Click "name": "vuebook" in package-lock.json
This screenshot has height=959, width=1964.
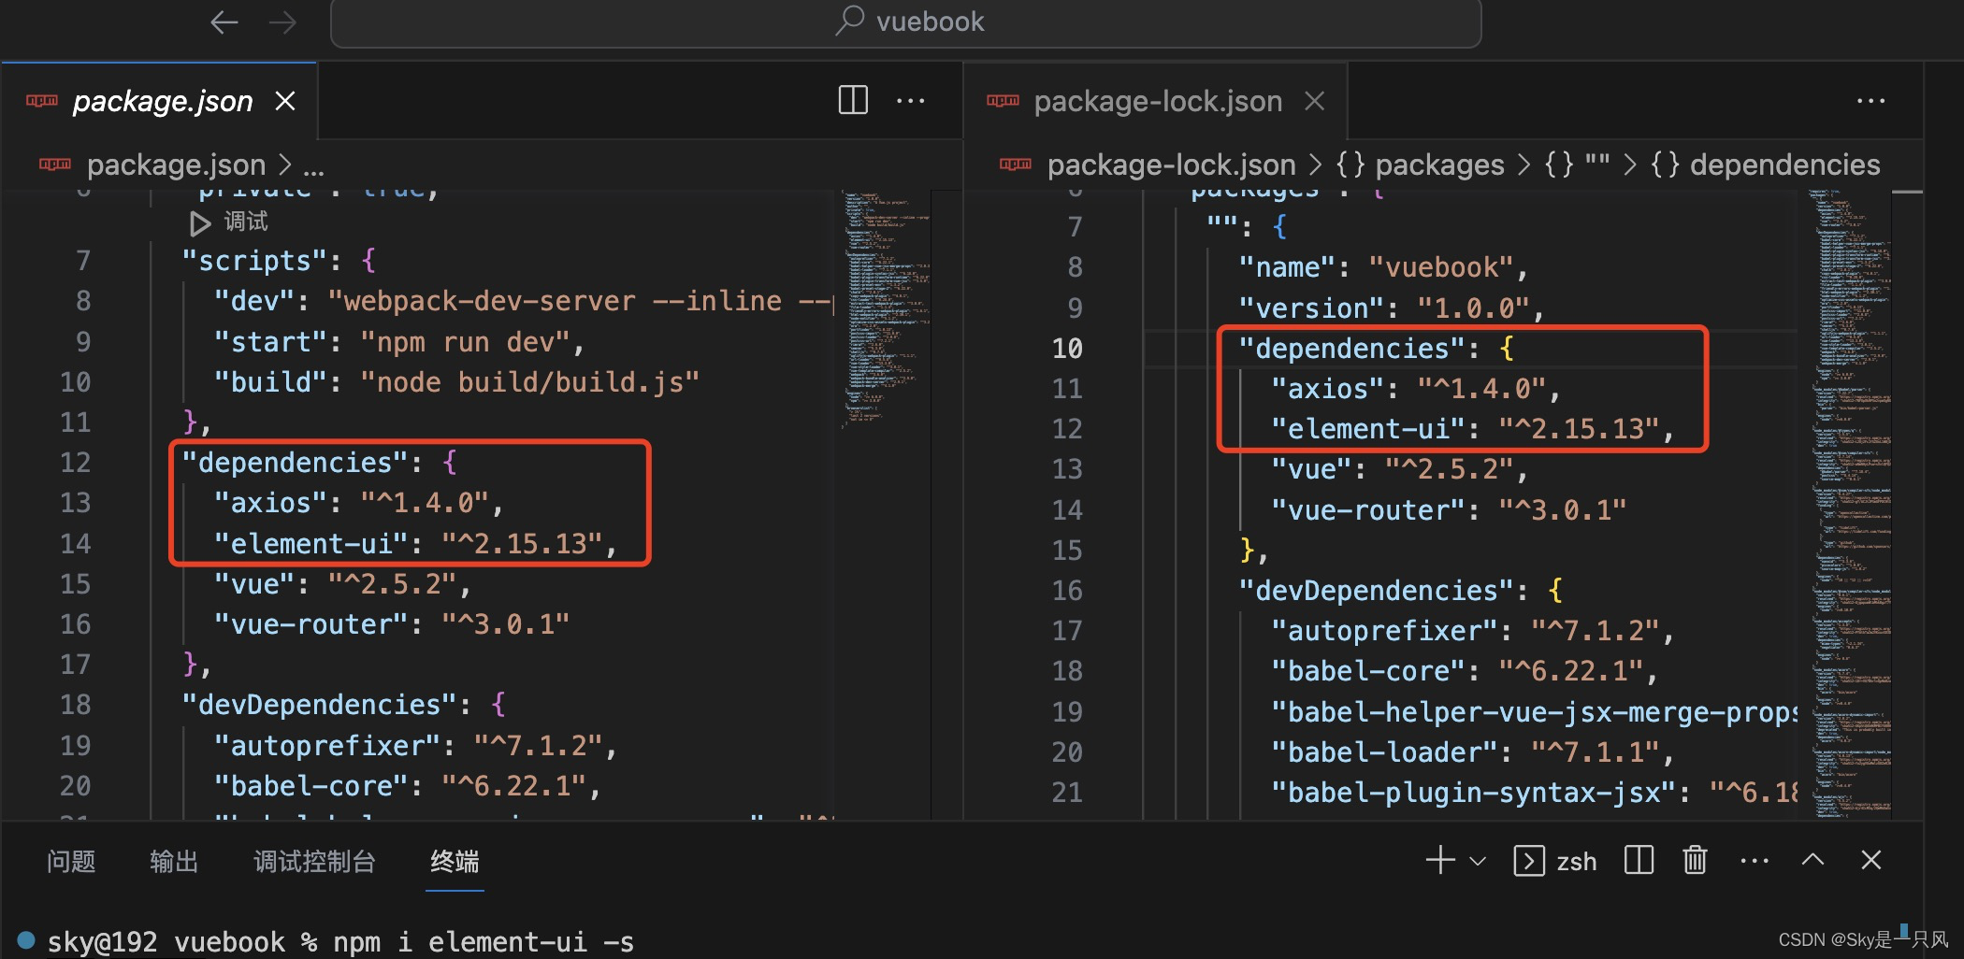coord(1383,267)
